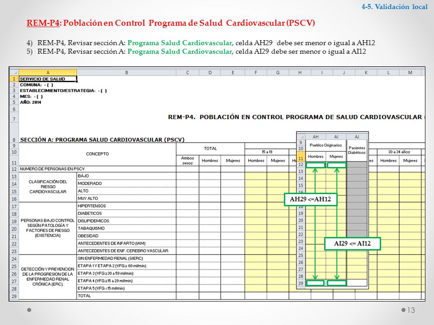
Task: Click the 'CONCEPTO' header cell
Action: click(98, 154)
